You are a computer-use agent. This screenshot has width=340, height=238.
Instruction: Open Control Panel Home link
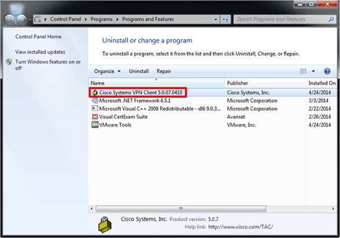[x=38, y=36]
